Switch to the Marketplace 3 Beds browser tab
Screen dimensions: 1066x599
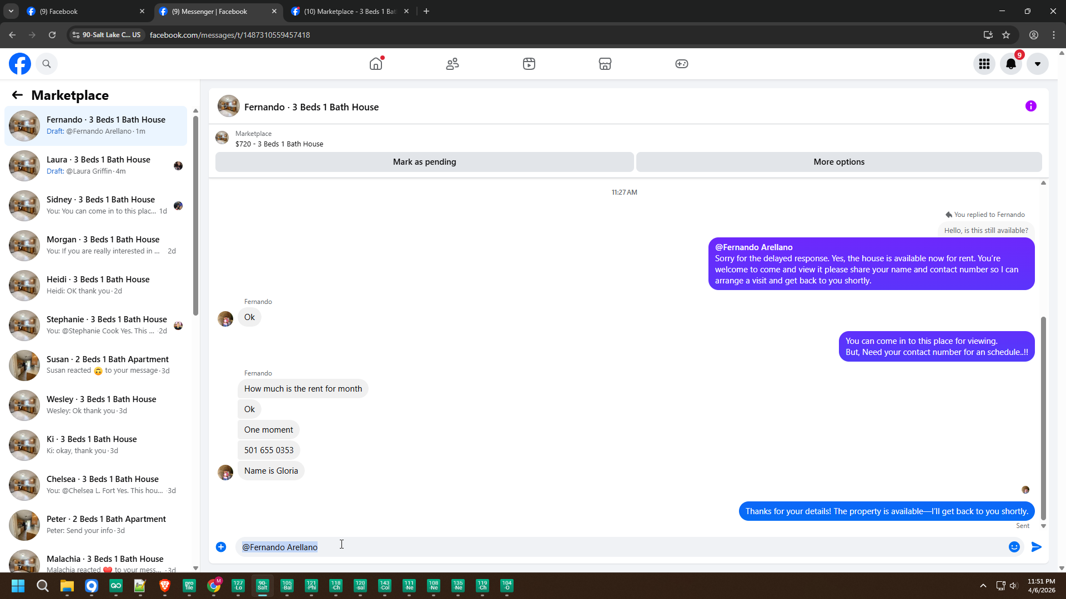coord(350,12)
